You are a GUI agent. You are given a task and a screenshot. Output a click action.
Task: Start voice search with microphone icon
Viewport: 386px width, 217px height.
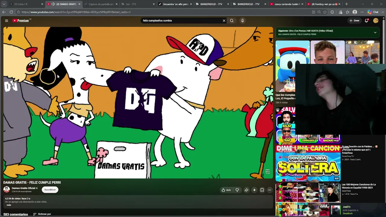[x=242, y=20]
